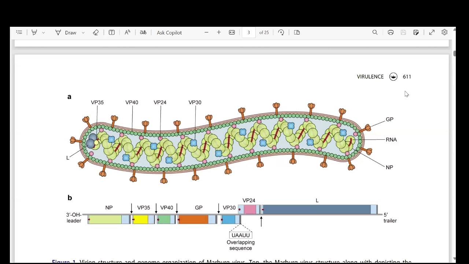Screen dimensions: 469x264
Task: Open PDF settings gear
Action: pos(444,33)
